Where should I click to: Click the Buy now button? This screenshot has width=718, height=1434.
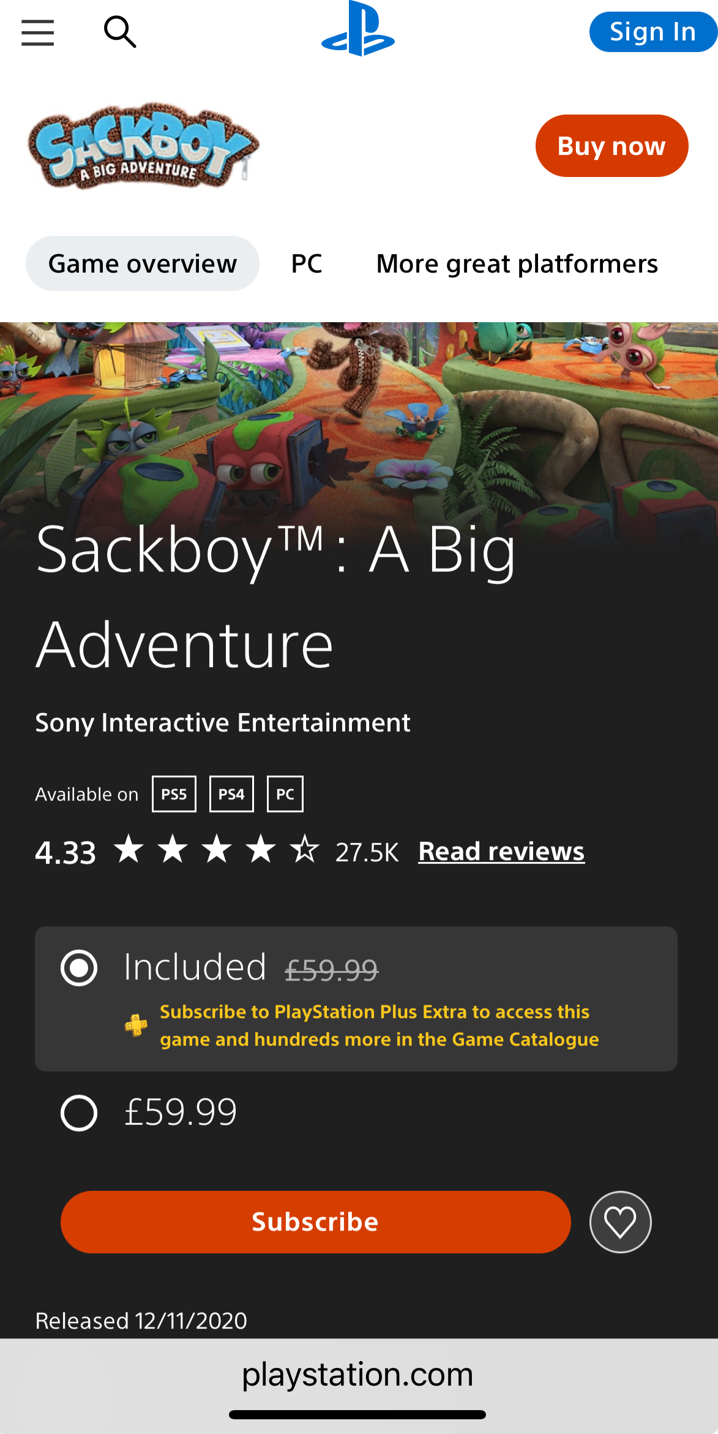click(611, 146)
